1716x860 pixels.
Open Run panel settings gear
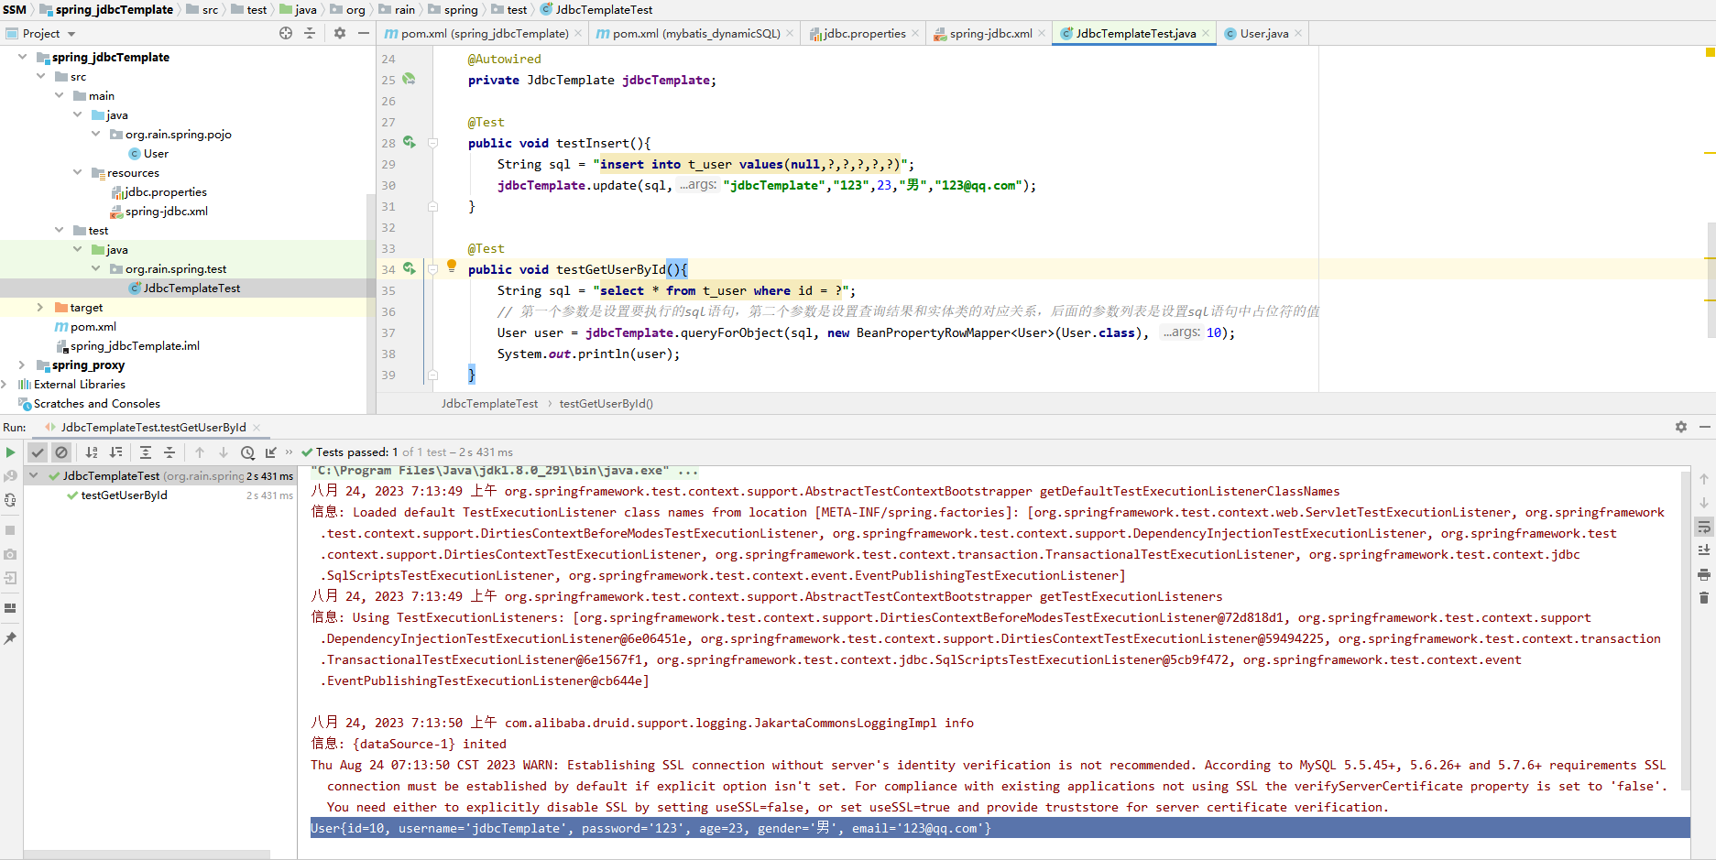tap(1681, 427)
